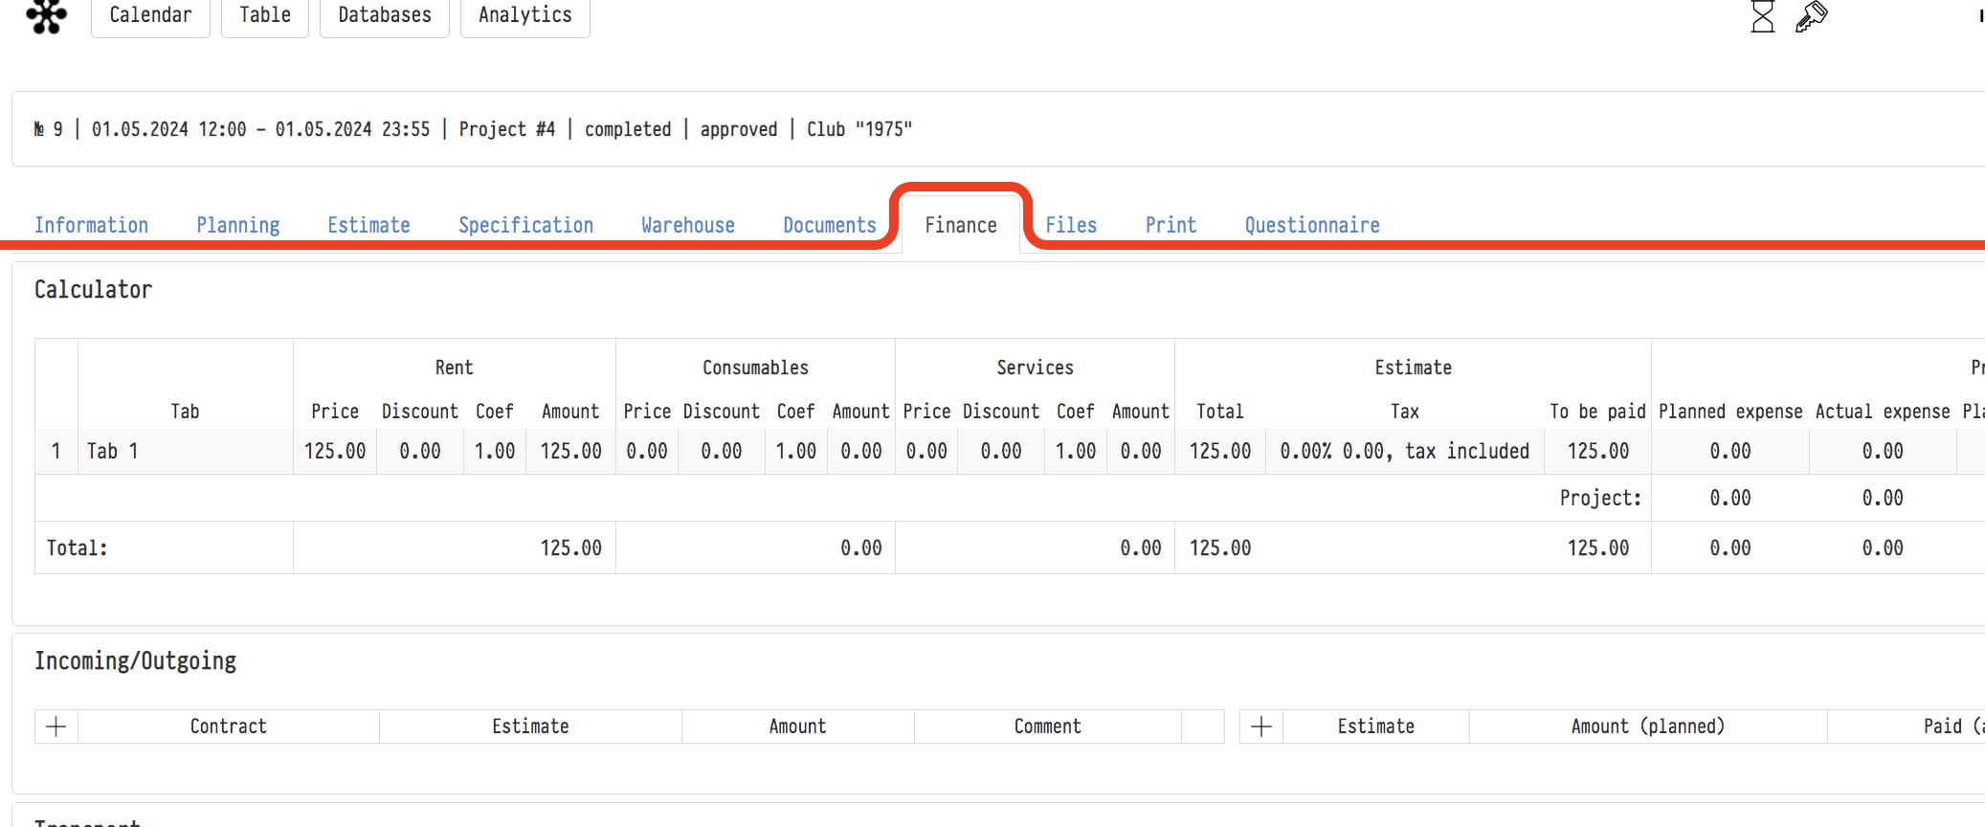
Task: Switch to the Planning tab
Action: pos(238,225)
